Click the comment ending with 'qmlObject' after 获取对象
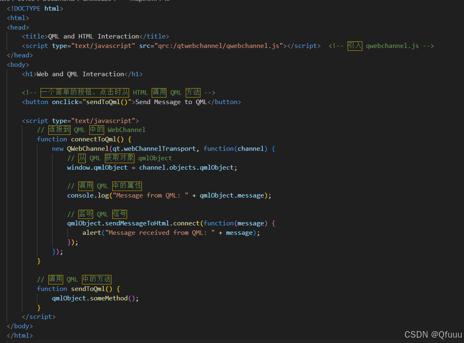 point(120,158)
